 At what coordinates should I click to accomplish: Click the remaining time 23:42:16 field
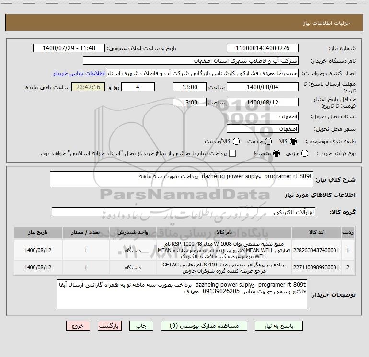tap(88, 87)
